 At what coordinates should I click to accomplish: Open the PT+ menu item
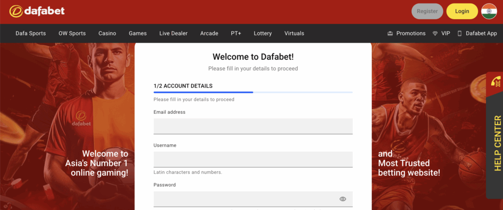coord(236,33)
